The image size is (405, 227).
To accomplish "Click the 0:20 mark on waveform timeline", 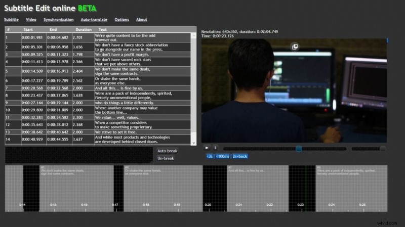I will (x=208, y=205).
